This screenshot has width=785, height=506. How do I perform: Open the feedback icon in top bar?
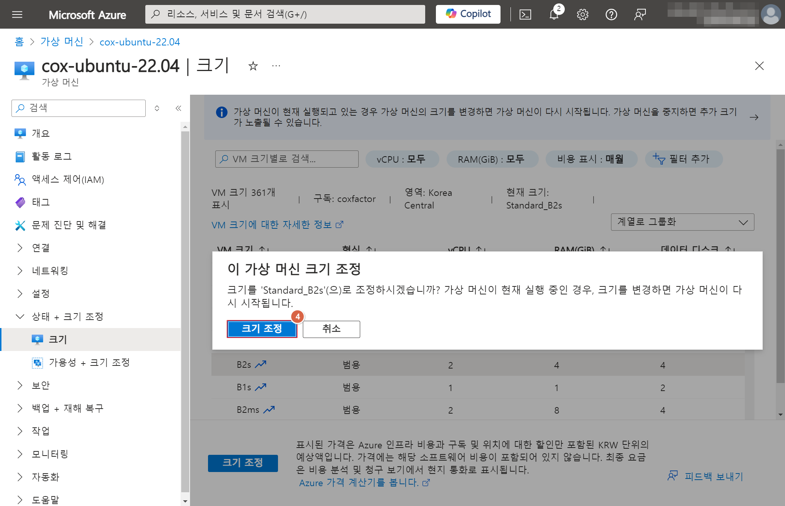click(x=640, y=15)
